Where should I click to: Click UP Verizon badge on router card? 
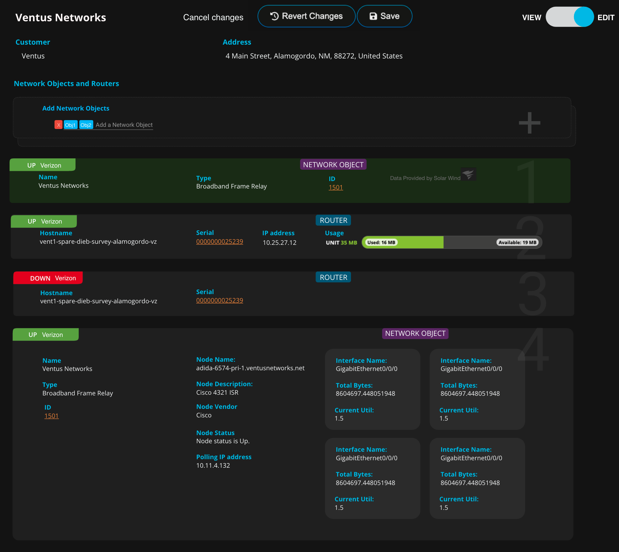pyautogui.click(x=44, y=221)
